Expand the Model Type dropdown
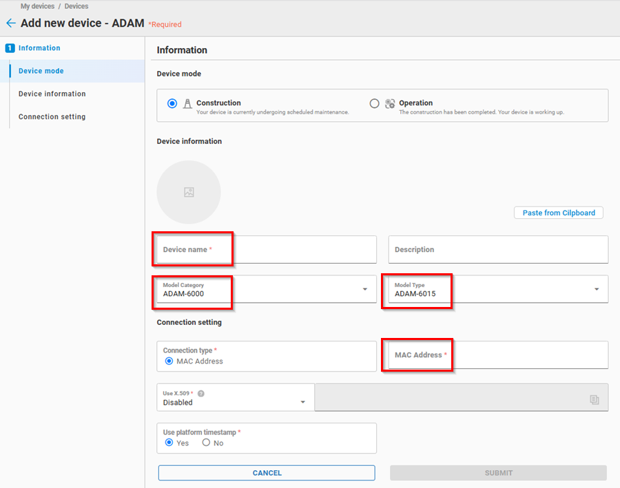620x488 pixels. (596, 289)
